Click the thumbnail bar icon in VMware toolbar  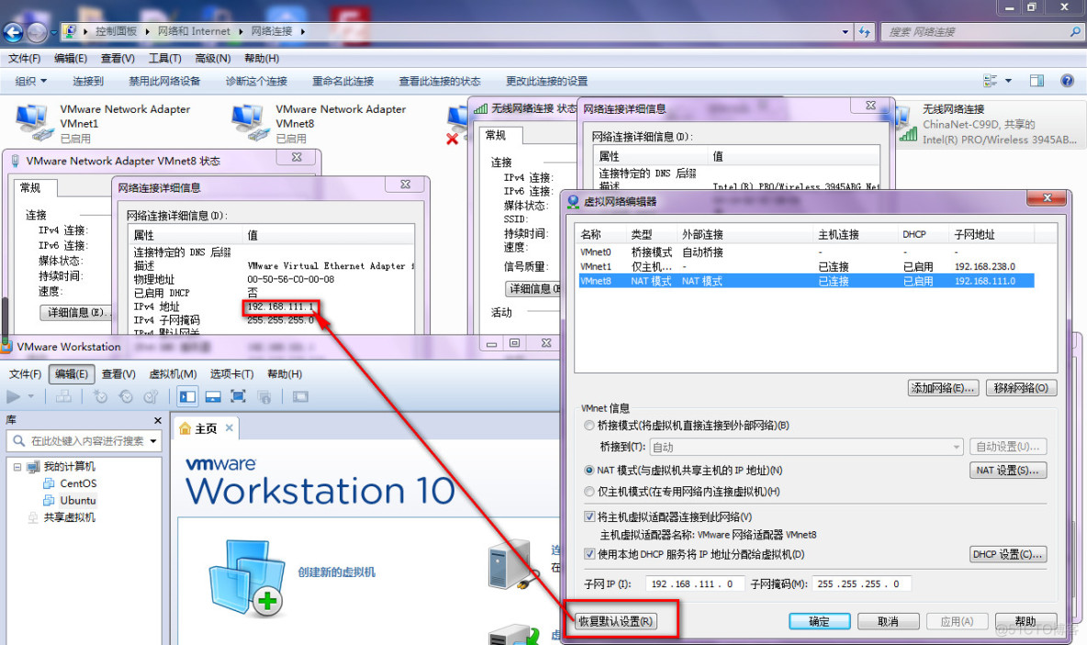click(x=213, y=397)
